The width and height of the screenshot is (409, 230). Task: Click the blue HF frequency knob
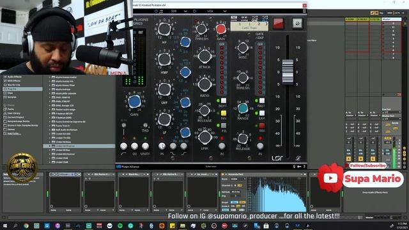coord(185,42)
